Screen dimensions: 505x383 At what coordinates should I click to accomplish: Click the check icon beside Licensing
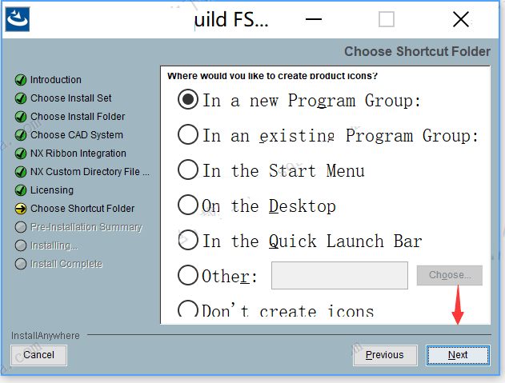[20, 190]
